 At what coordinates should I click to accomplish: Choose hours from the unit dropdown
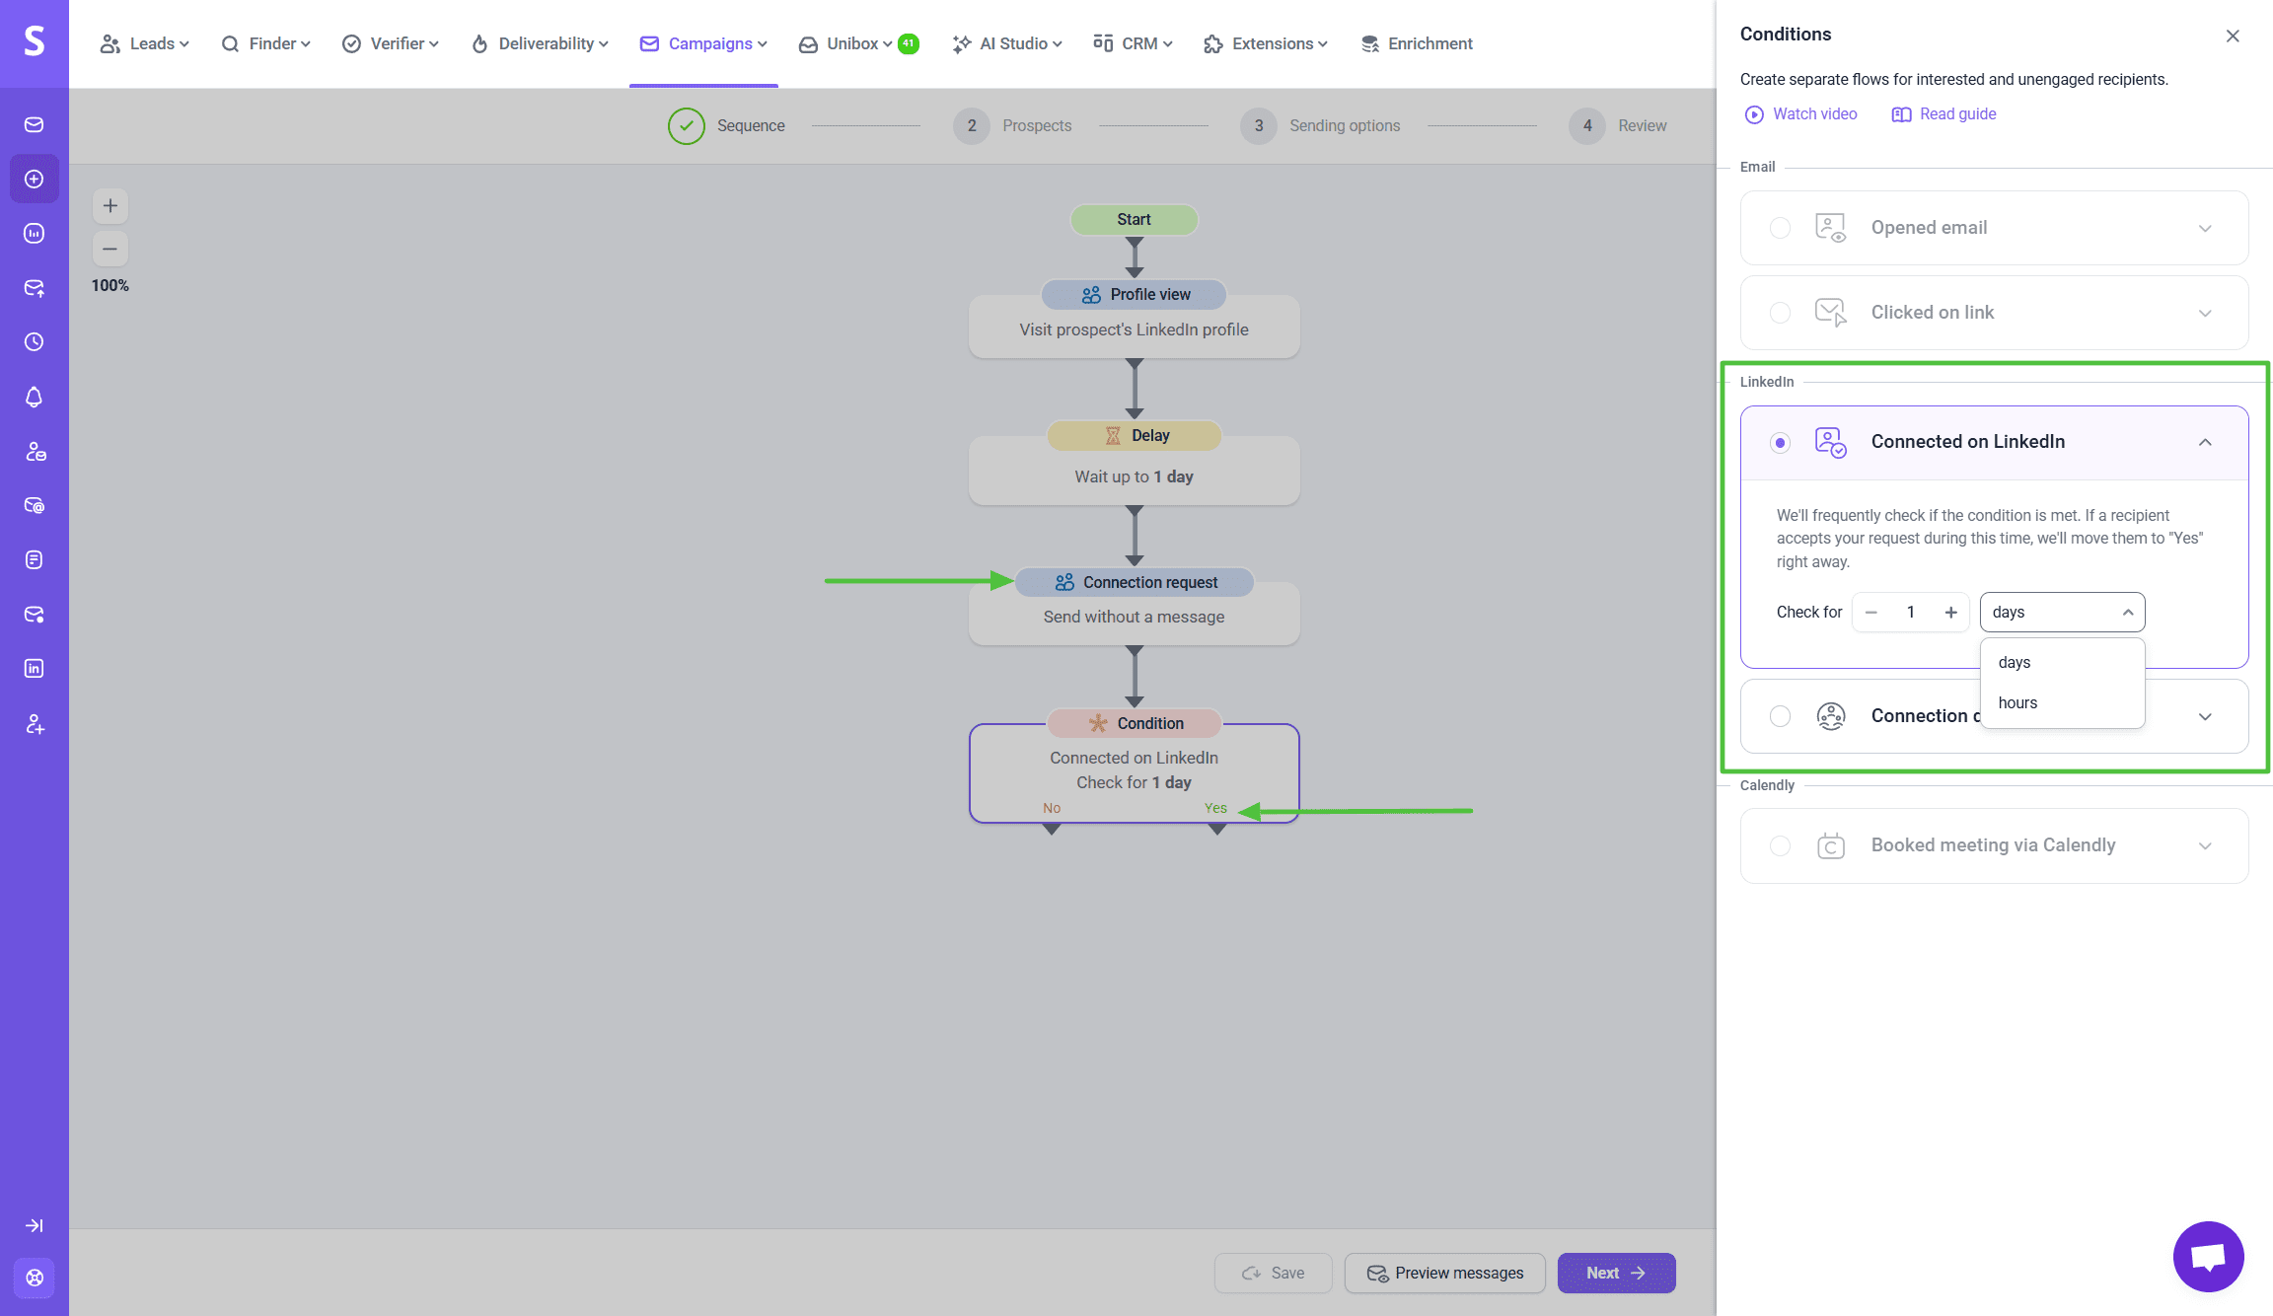tap(2017, 702)
